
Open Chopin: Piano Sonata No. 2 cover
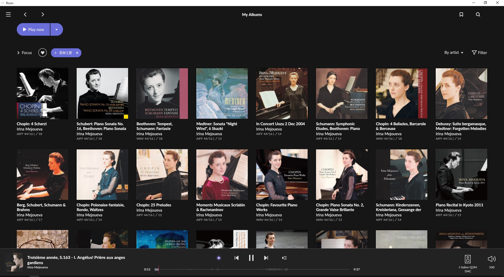342,175
